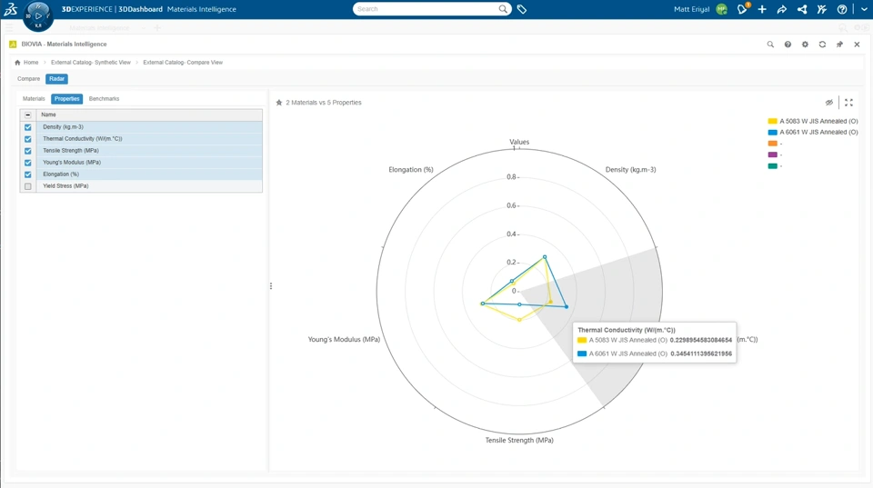Click BIOVIA widget yellow logo icon
The width and height of the screenshot is (873, 488).
point(13,44)
